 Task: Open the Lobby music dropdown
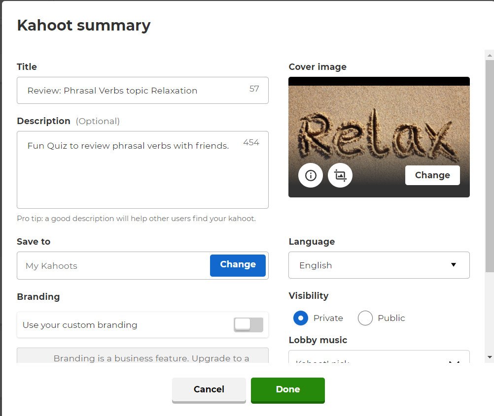(x=379, y=357)
